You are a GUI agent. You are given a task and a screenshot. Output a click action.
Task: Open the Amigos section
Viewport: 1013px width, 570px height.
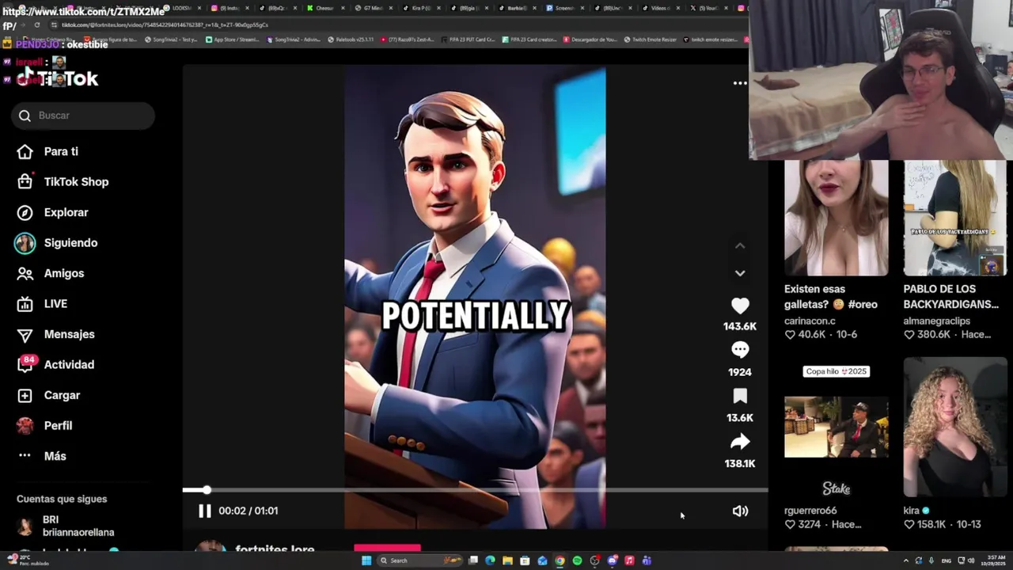pyautogui.click(x=50, y=273)
